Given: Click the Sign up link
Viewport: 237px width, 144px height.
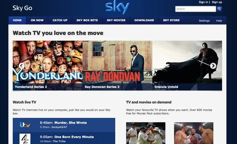Looking at the screenshot, I should click(217, 2).
